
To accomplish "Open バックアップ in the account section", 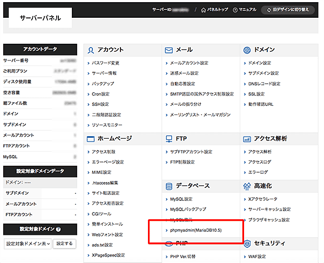I will tap(103, 84).
